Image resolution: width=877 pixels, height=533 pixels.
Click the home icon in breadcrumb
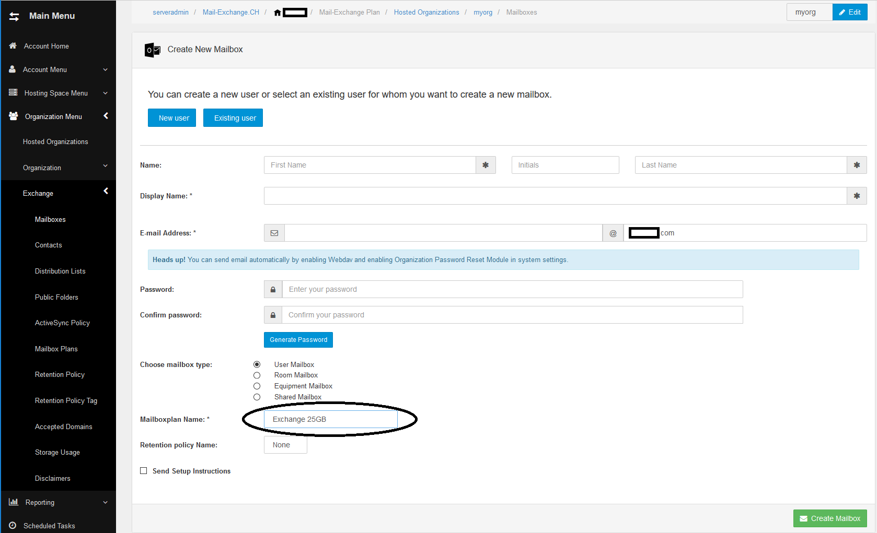(x=278, y=13)
